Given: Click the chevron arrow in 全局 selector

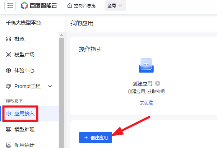Looking at the screenshot, I should point(120,5).
